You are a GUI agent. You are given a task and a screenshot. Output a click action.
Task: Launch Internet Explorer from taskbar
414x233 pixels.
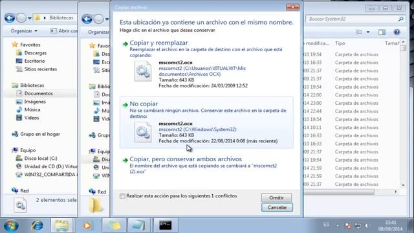[x=37, y=226]
